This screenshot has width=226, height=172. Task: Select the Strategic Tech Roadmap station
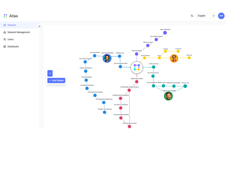coord(104,112)
